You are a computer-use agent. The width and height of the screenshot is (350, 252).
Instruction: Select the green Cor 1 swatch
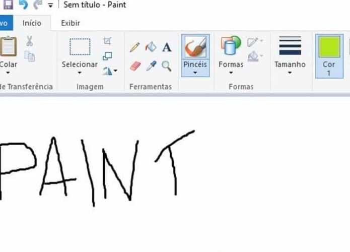tap(329, 47)
